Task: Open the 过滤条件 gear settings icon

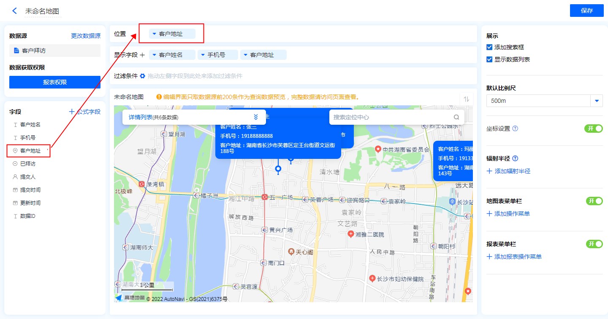Action: tap(142, 76)
